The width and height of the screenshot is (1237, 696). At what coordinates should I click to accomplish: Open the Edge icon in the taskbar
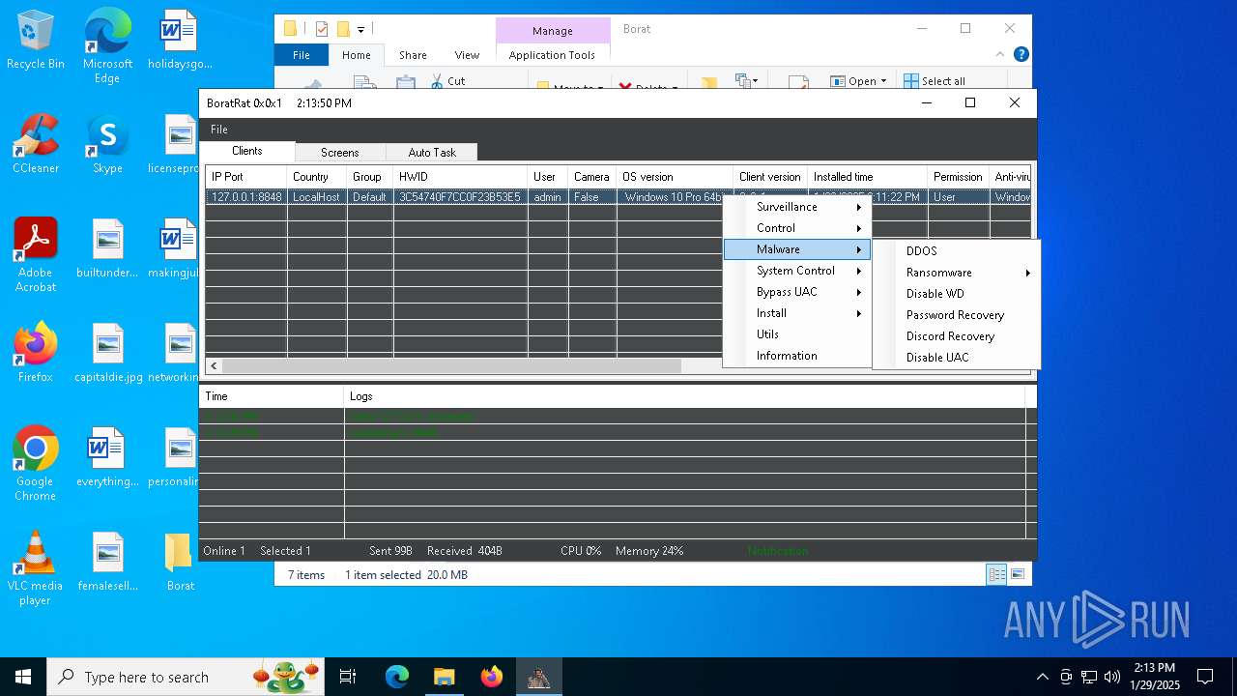click(x=397, y=677)
